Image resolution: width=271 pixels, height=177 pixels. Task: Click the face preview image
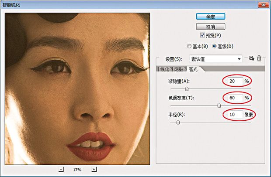click(x=77, y=89)
